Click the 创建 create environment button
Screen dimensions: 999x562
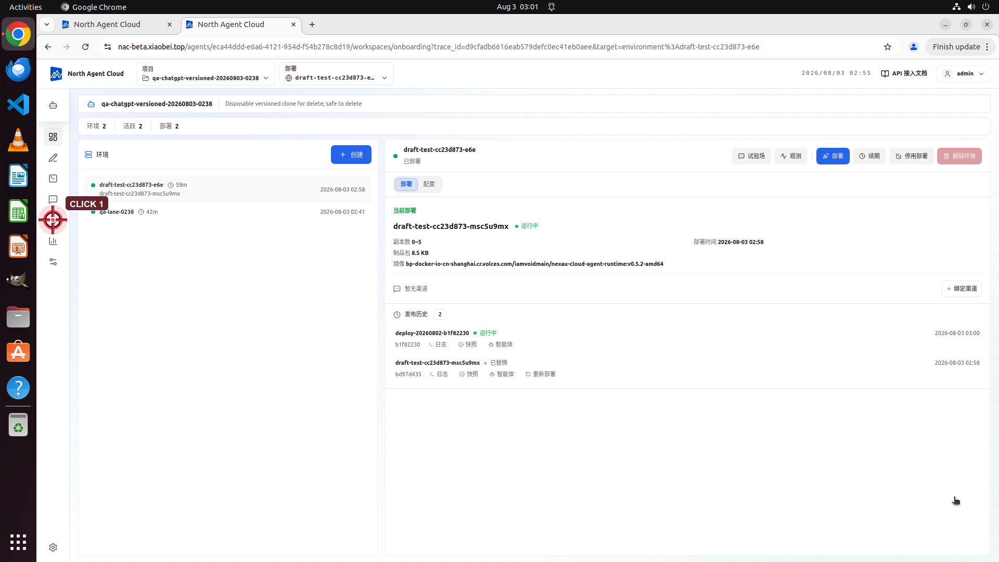[351, 155]
